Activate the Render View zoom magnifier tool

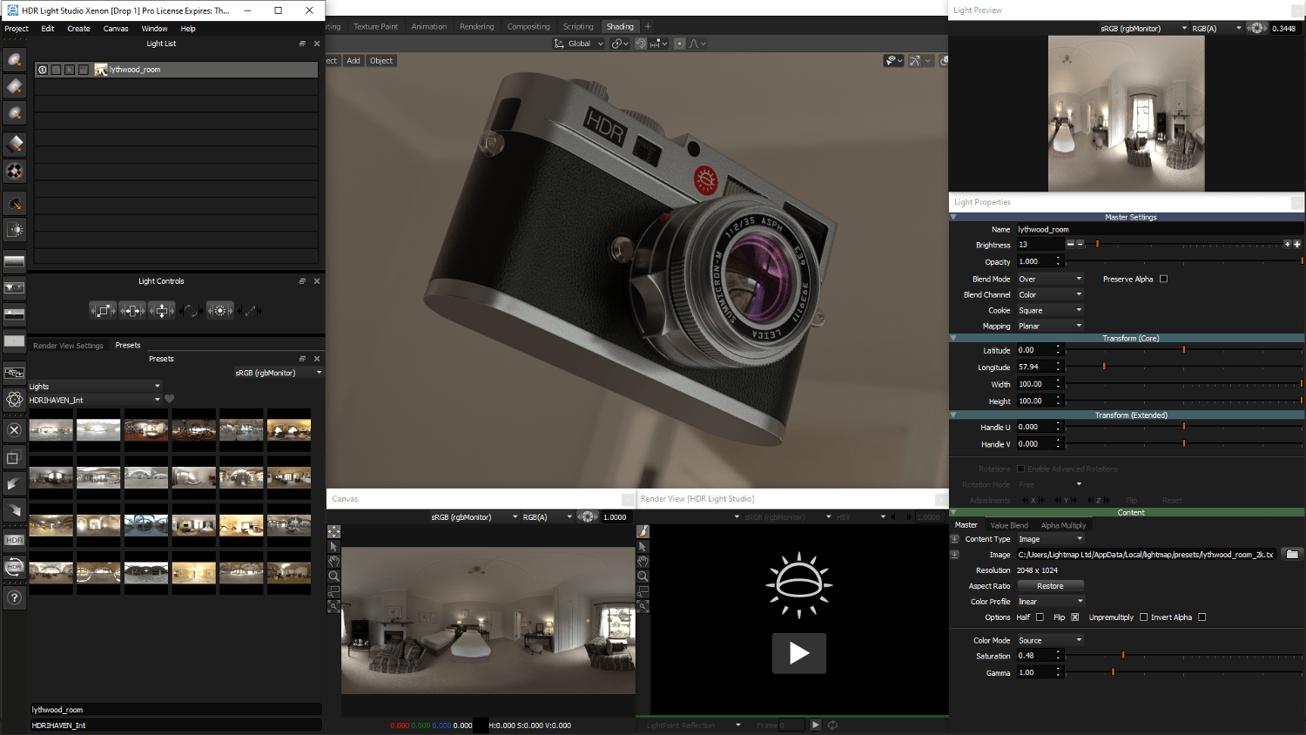(x=643, y=576)
